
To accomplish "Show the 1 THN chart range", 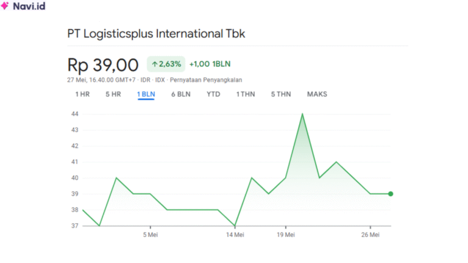I will (246, 94).
